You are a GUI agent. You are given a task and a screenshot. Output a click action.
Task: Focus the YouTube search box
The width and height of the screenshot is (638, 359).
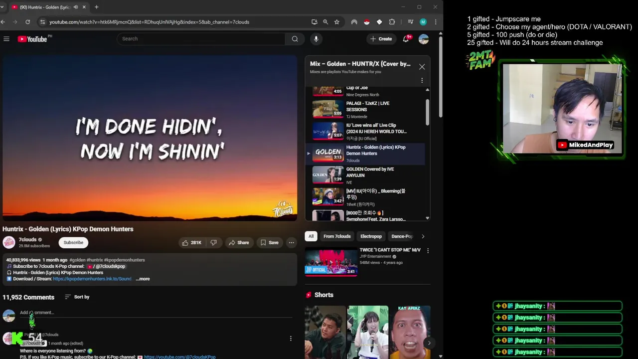click(x=201, y=39)
